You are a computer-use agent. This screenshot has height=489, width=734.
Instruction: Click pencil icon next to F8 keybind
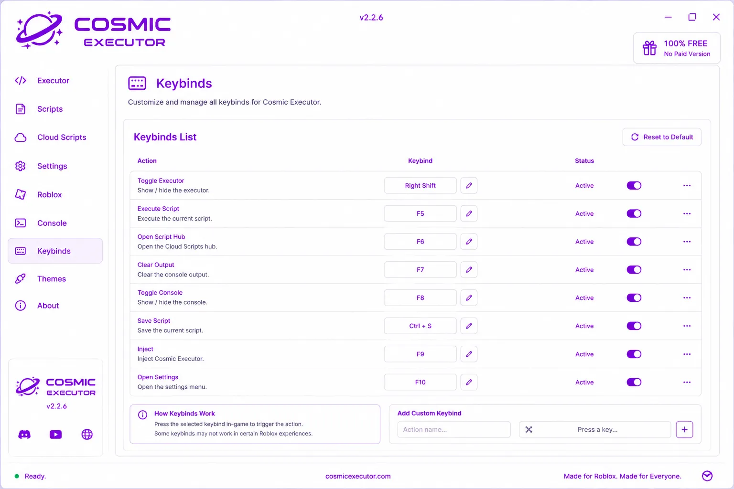pos(469,298)
